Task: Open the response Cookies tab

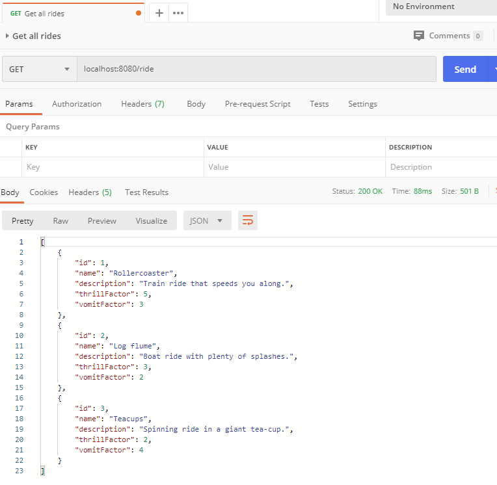Action: click(x=44, y=192)
